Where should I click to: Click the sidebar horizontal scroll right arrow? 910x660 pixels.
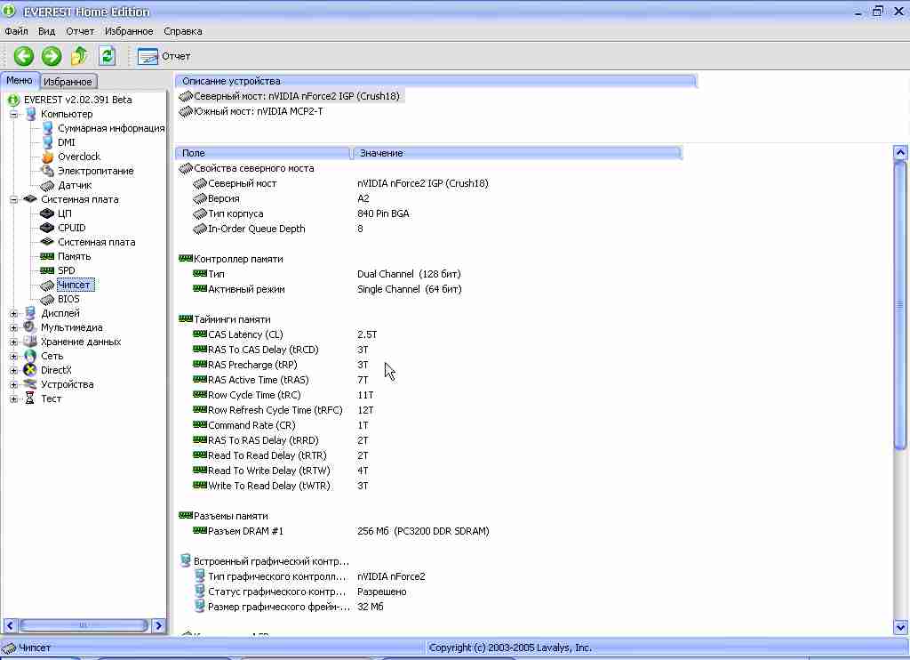click(x=158, y=625)
